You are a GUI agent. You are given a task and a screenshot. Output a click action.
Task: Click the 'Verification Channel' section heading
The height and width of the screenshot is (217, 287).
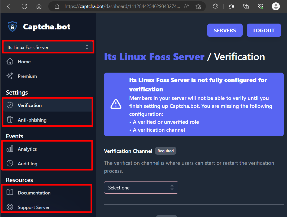(128, 151)
